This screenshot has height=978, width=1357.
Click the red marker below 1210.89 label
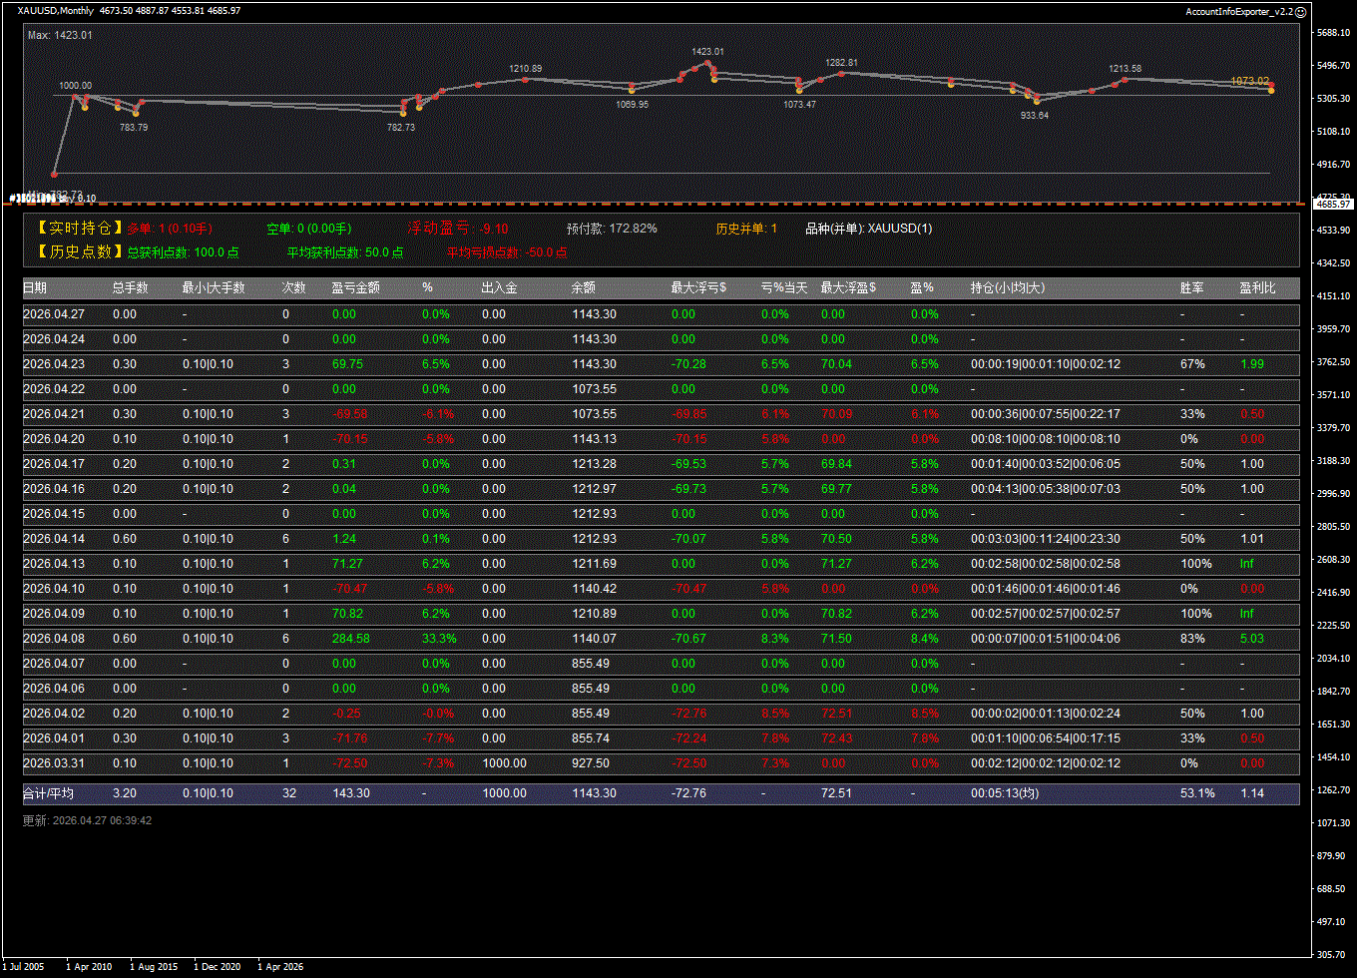526,79
